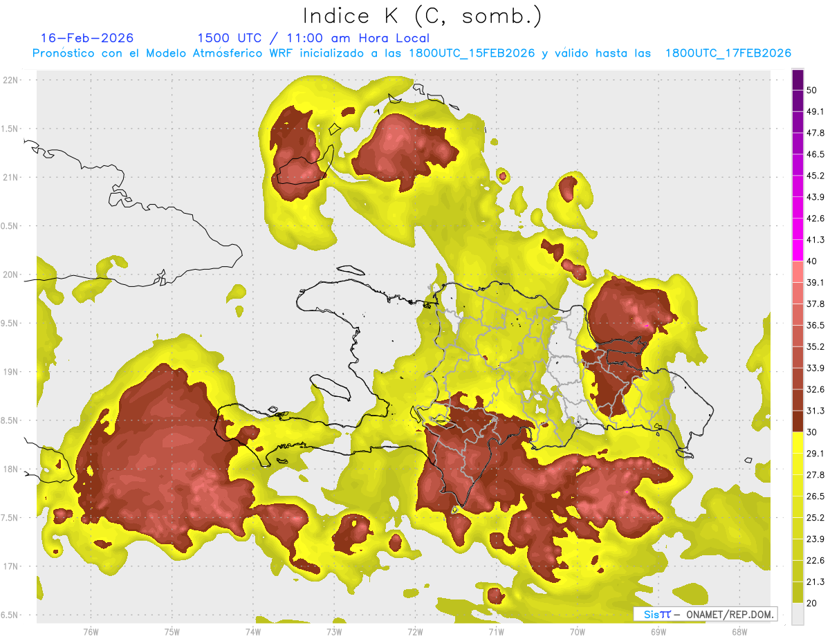
Task: Click the '46.5' legend value
Action: [815, 154]
